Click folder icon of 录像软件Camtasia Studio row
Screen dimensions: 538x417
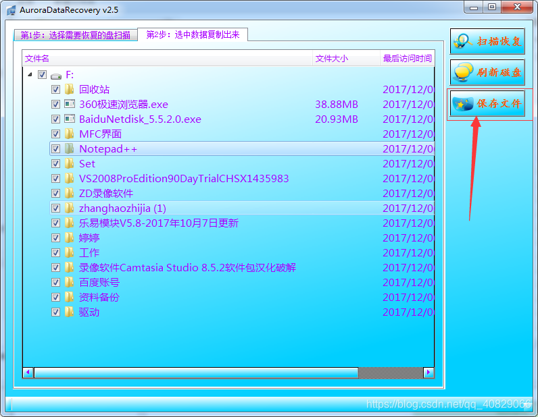point(69,268)
